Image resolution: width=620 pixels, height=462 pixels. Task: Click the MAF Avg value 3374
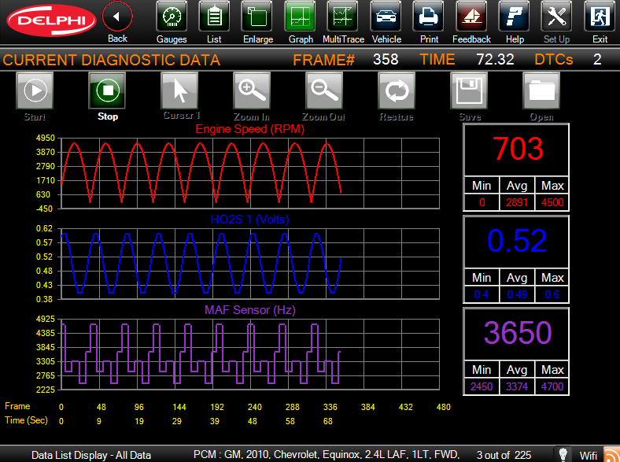click(517, 386)
